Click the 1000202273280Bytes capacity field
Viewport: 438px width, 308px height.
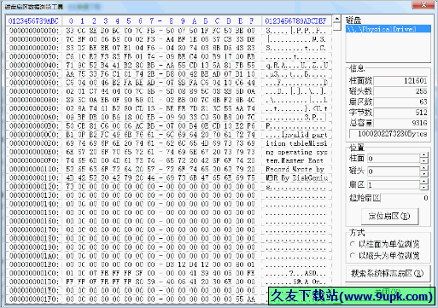pyautogui.click(x=388, y=134)
